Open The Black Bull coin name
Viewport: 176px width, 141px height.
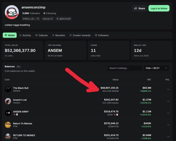pyautogui.click(x=21, y=88)
